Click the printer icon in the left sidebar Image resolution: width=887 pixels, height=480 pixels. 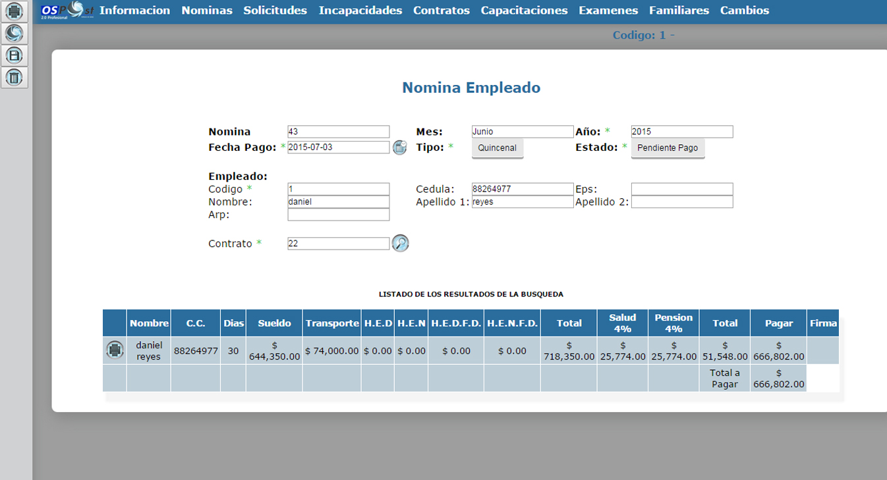pos(14,11)
